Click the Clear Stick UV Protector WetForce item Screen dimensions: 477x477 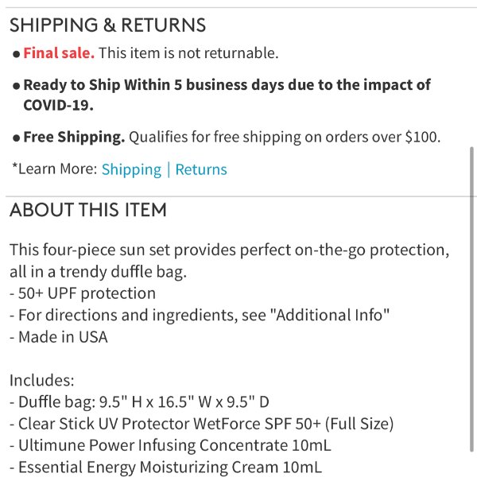point(202,424)
